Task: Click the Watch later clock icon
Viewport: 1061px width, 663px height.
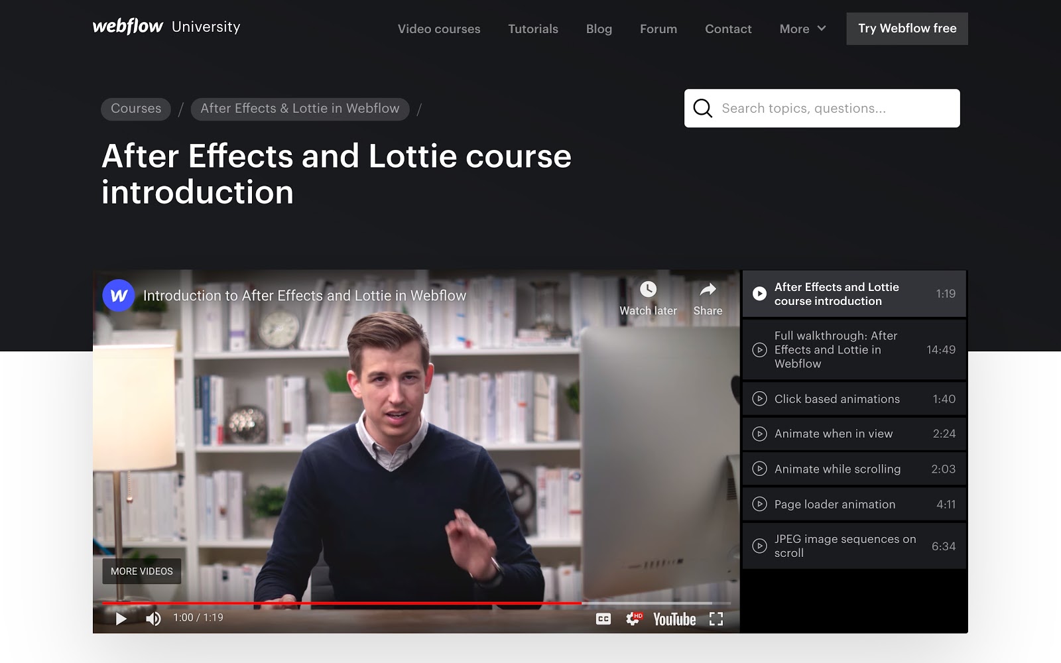Action: click(648, 289)
